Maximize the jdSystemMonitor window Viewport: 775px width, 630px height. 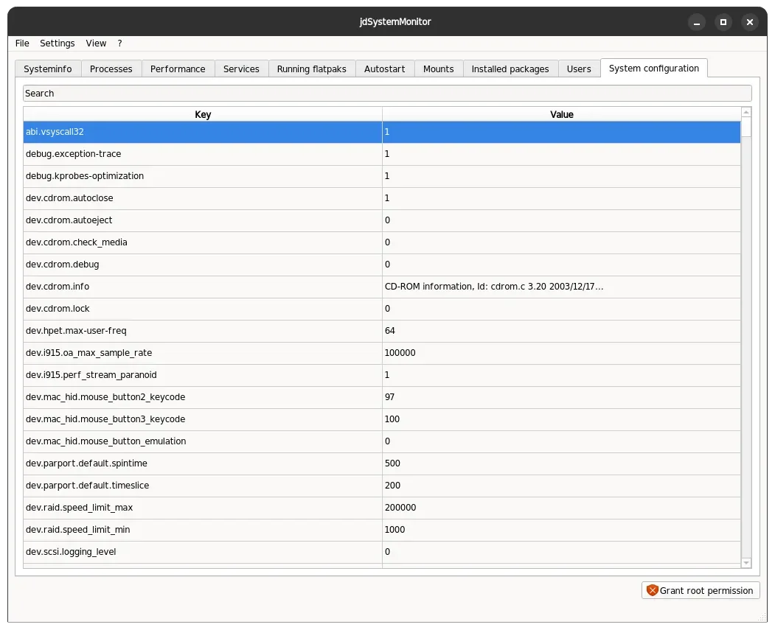pos(723,22)
